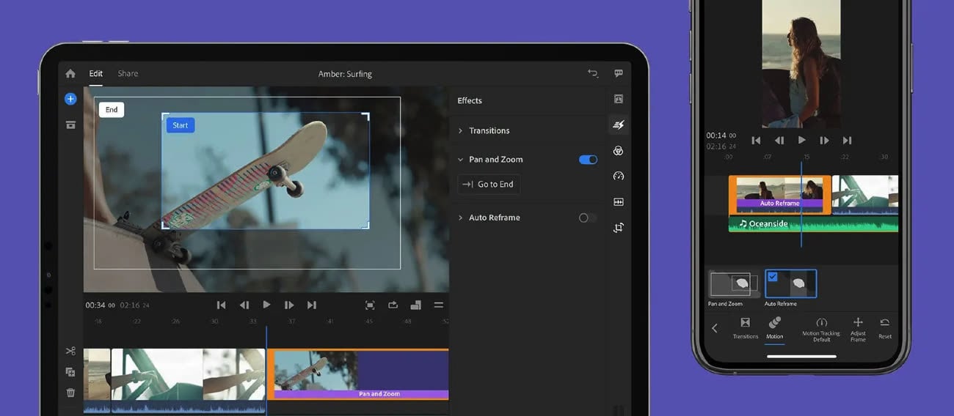
Task: Jump to previous edit point on tablet
Action: coord(221,305)
